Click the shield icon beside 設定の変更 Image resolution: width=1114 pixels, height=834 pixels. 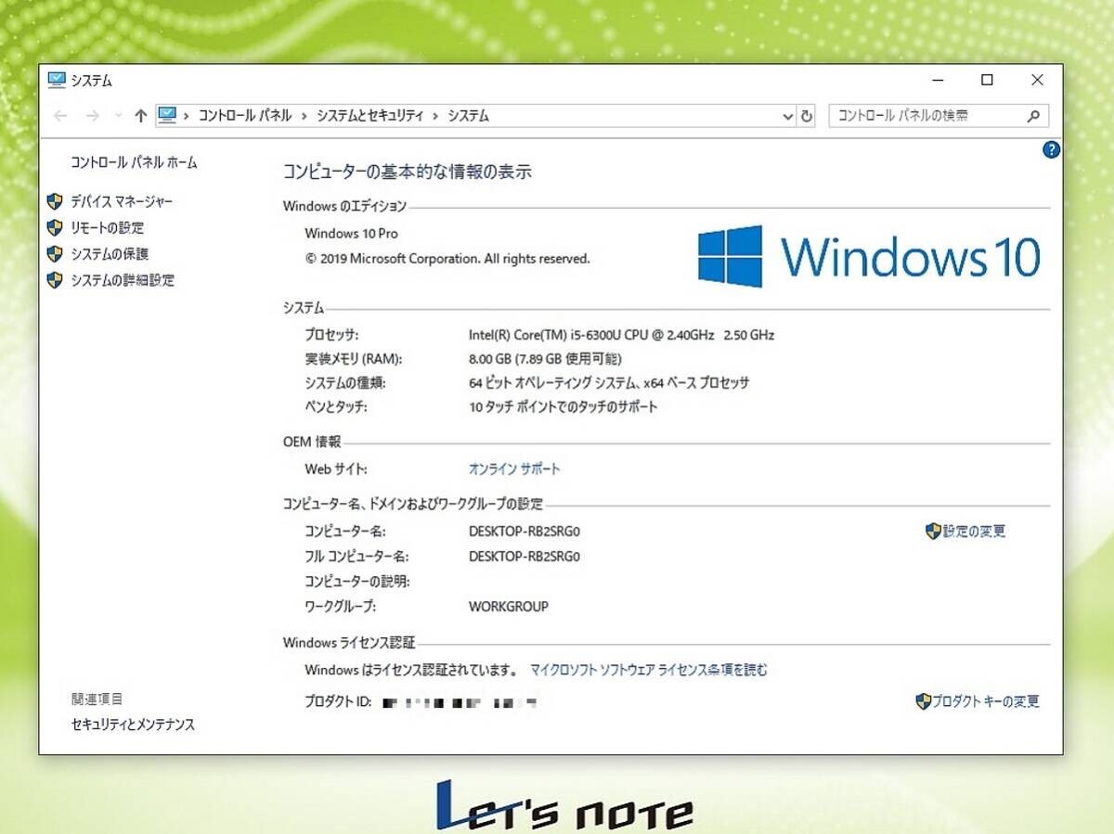point(933,532)
